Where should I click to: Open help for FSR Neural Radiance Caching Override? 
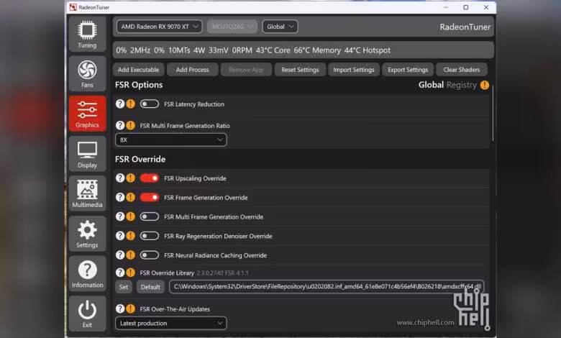120,255
